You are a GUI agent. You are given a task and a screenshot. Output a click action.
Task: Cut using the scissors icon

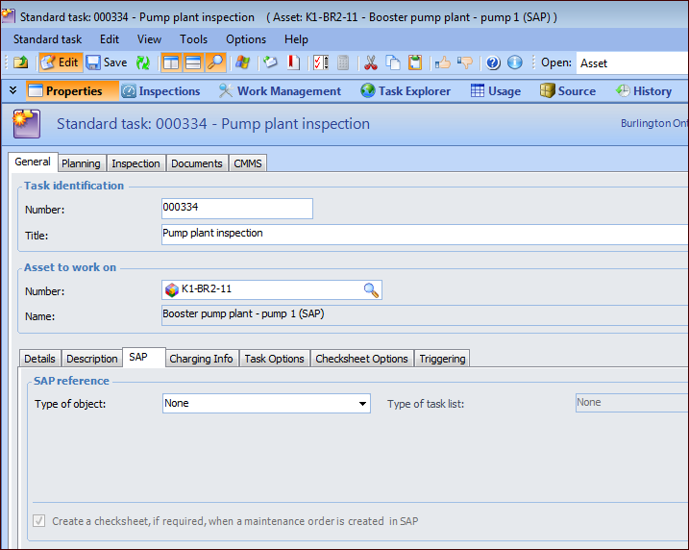pyautogui.click(x=371, y=62)
